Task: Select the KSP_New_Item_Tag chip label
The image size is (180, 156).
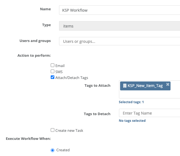Action: pyautogui.click(x=145, y=86)
